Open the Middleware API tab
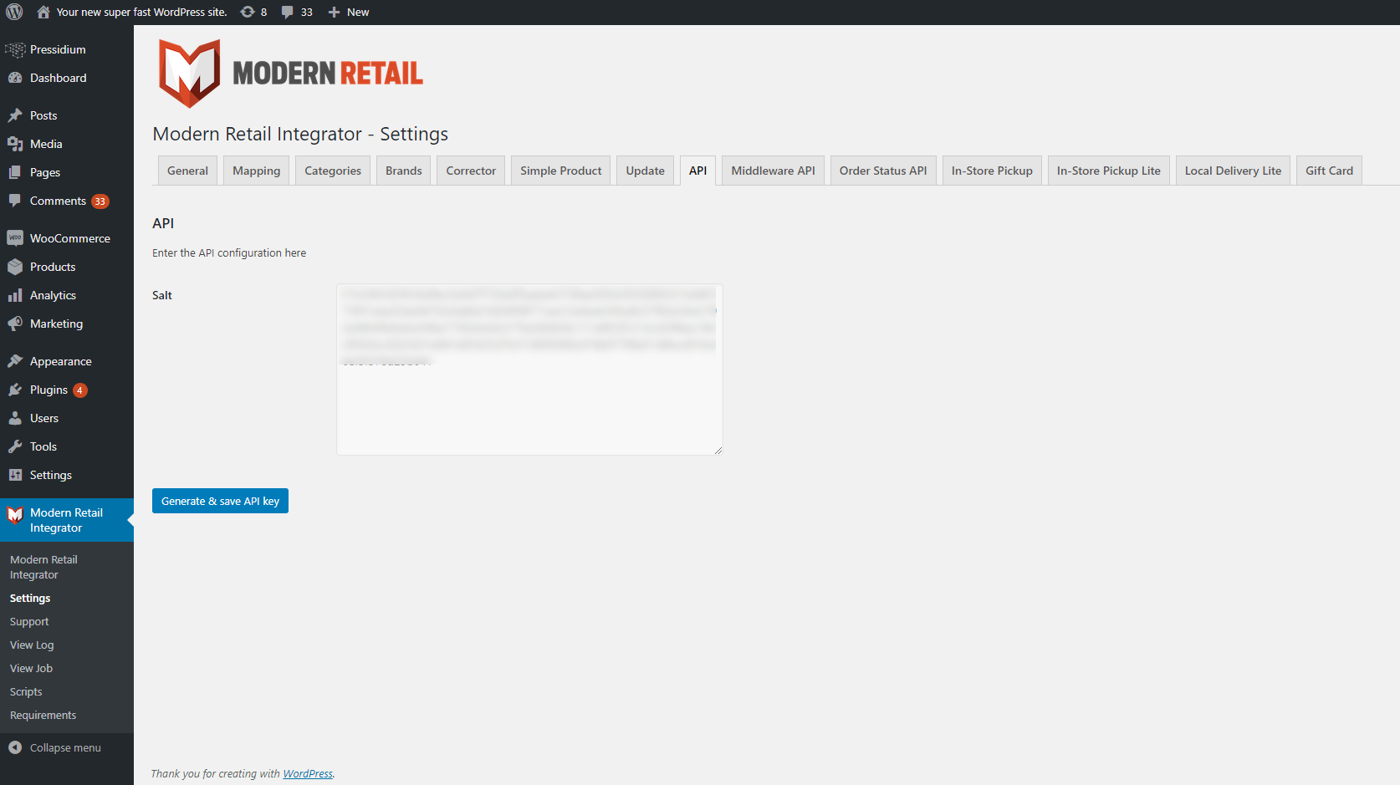The height and width of the screenshot is (785, 1400). (774, 171)
